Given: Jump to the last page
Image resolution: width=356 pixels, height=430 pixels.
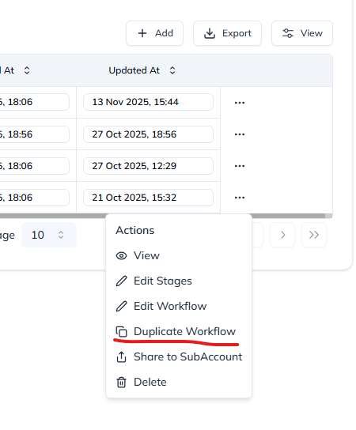Looking at the screenshot, I should coord(314,235).
